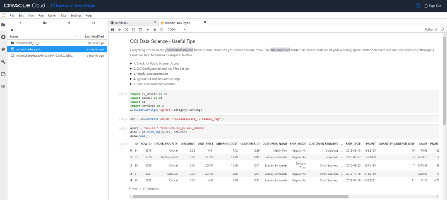Insert a cell below with plus icon
447x200 pixels.
tap(120, 29)
